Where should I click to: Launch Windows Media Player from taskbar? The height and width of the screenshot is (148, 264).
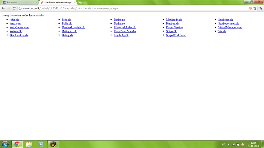pyautogui.click(x=41, y=144)
